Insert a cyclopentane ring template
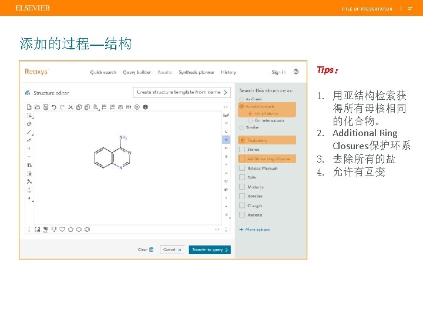The width and height of the screenshot is (423, 317). coord(70,230)
